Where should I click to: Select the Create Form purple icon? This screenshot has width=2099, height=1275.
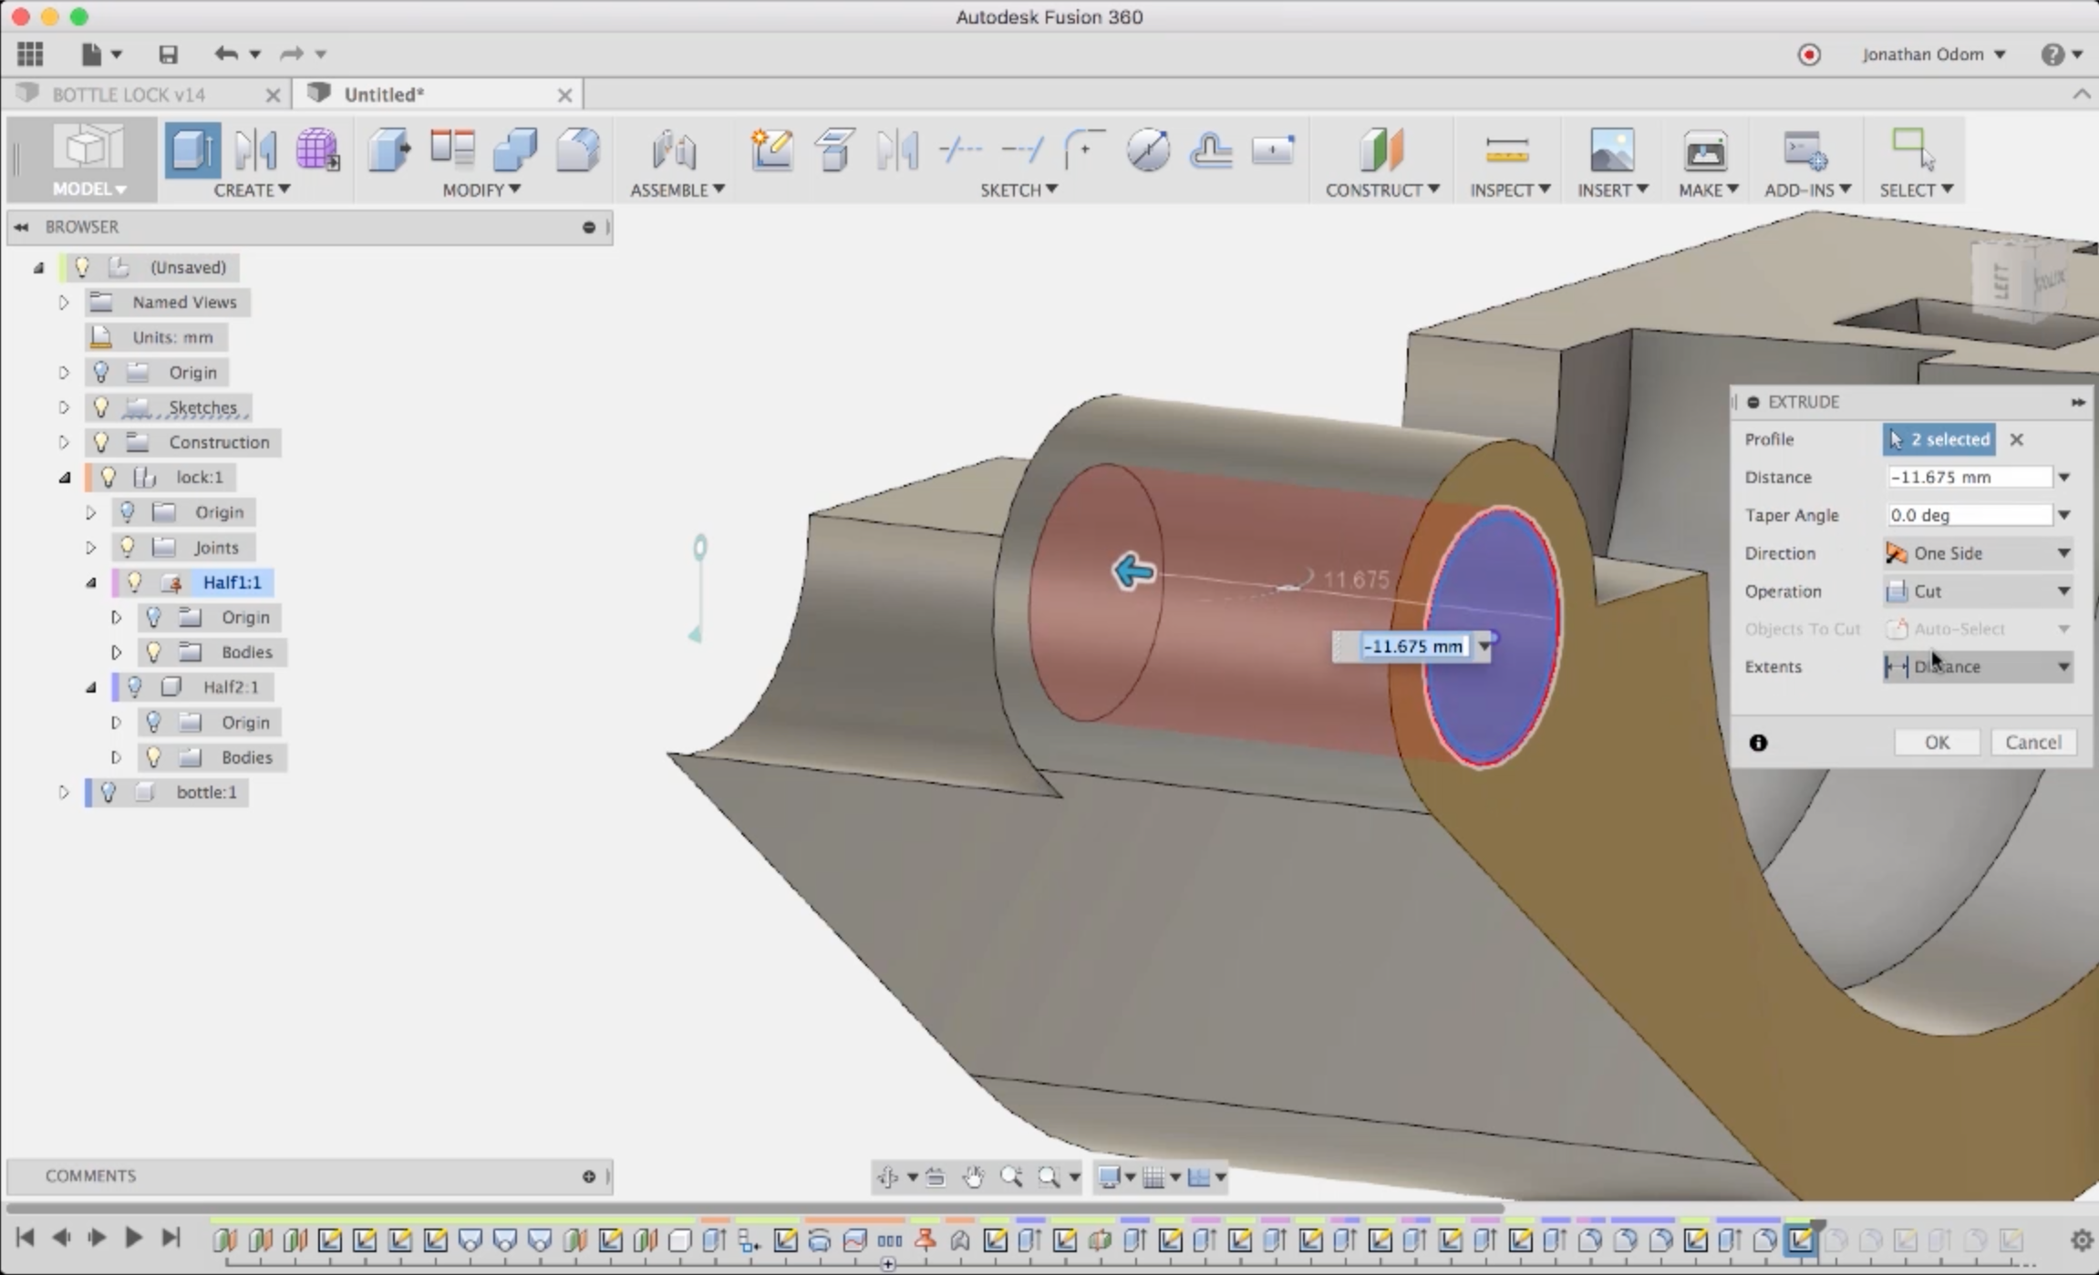click(317, 150)
